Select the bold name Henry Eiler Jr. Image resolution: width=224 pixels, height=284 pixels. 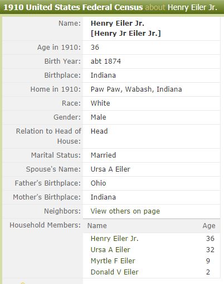118,23
